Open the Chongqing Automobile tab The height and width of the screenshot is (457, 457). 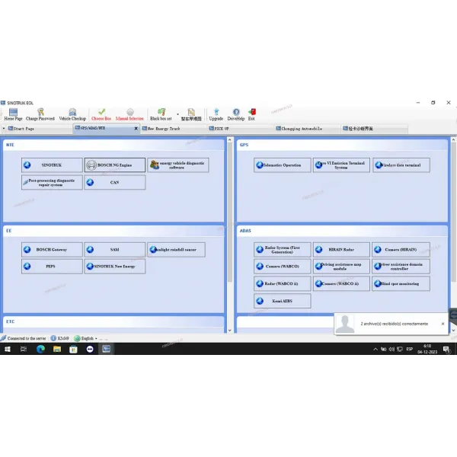(301, 129)
